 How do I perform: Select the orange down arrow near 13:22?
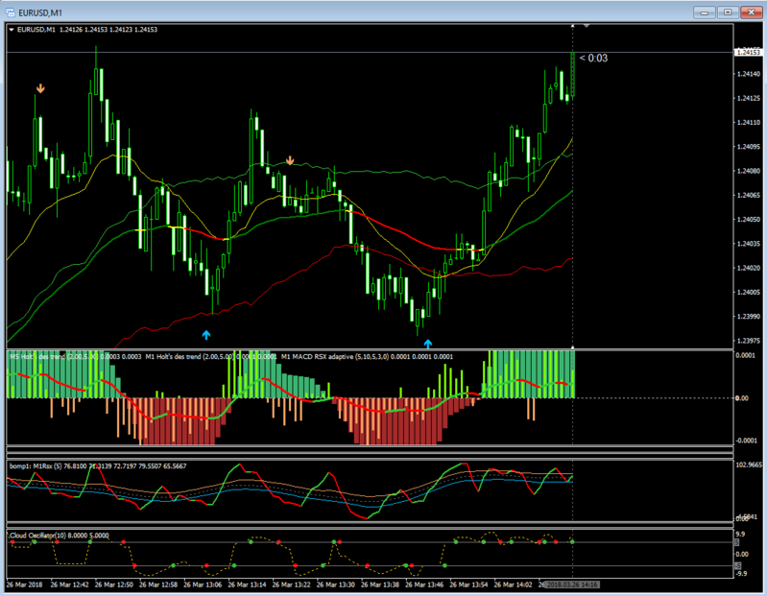tap(290, 160)
